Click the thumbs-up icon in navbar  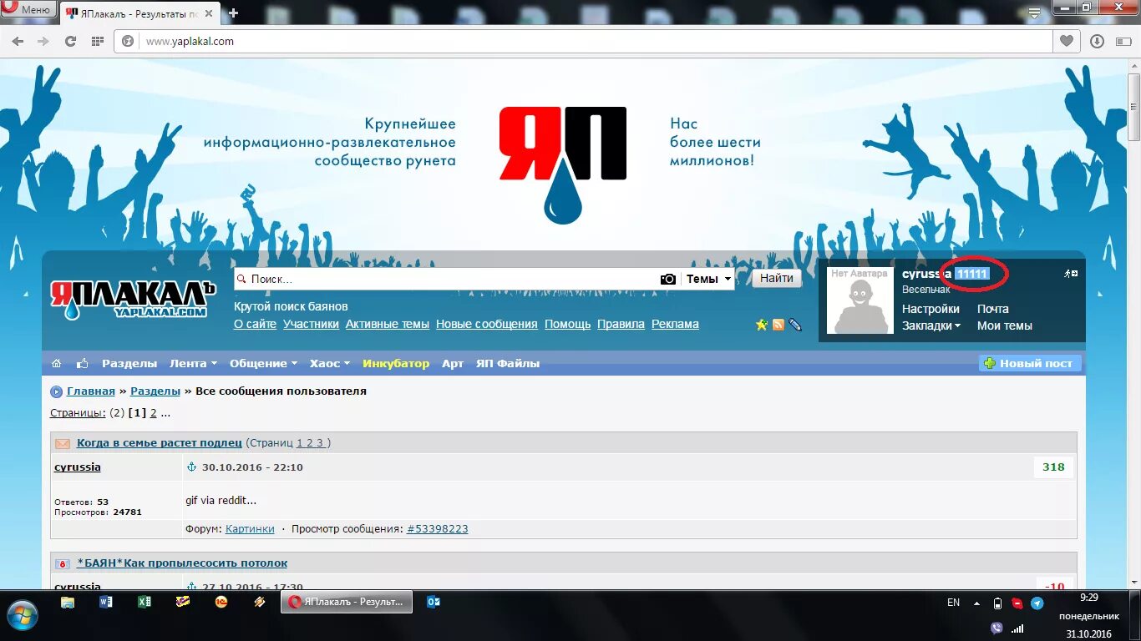point(83,363)
